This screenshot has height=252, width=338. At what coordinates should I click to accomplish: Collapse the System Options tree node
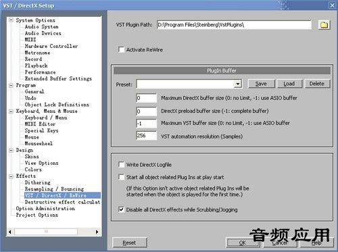(x=11, y=20)
